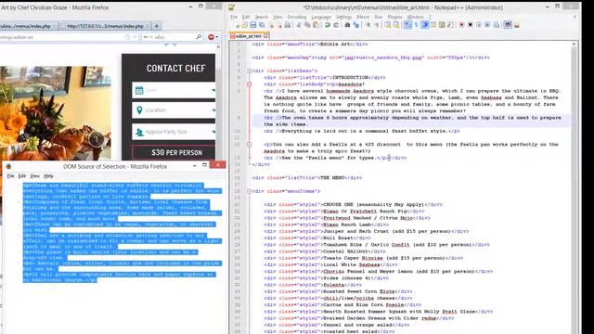Bookmark page with the star icon

128,37
